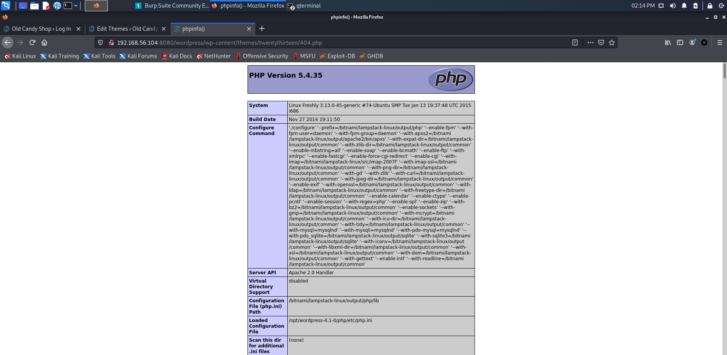Open Burp Suite Community from taskbar
Screen dimensions: 727x355
pos(172,6)
